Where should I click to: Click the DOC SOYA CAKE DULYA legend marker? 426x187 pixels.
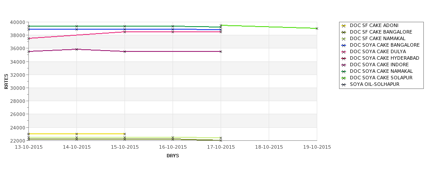(343, 52)
